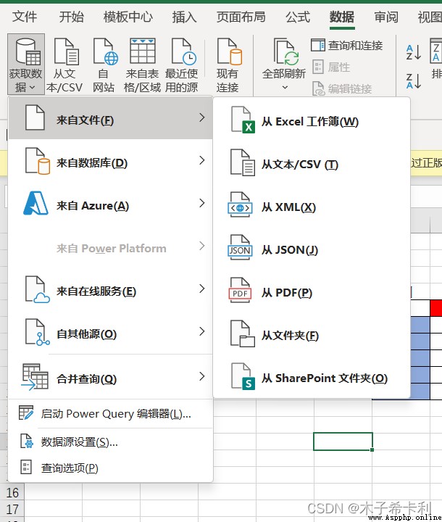The height and width of the screenshot is (522, 442).
Task: Click the red filled cell
Action: 436,308
